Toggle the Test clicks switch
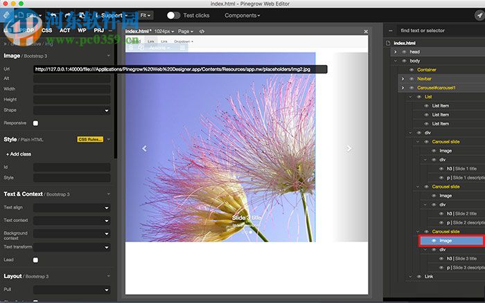 click(x=173, y=15)
